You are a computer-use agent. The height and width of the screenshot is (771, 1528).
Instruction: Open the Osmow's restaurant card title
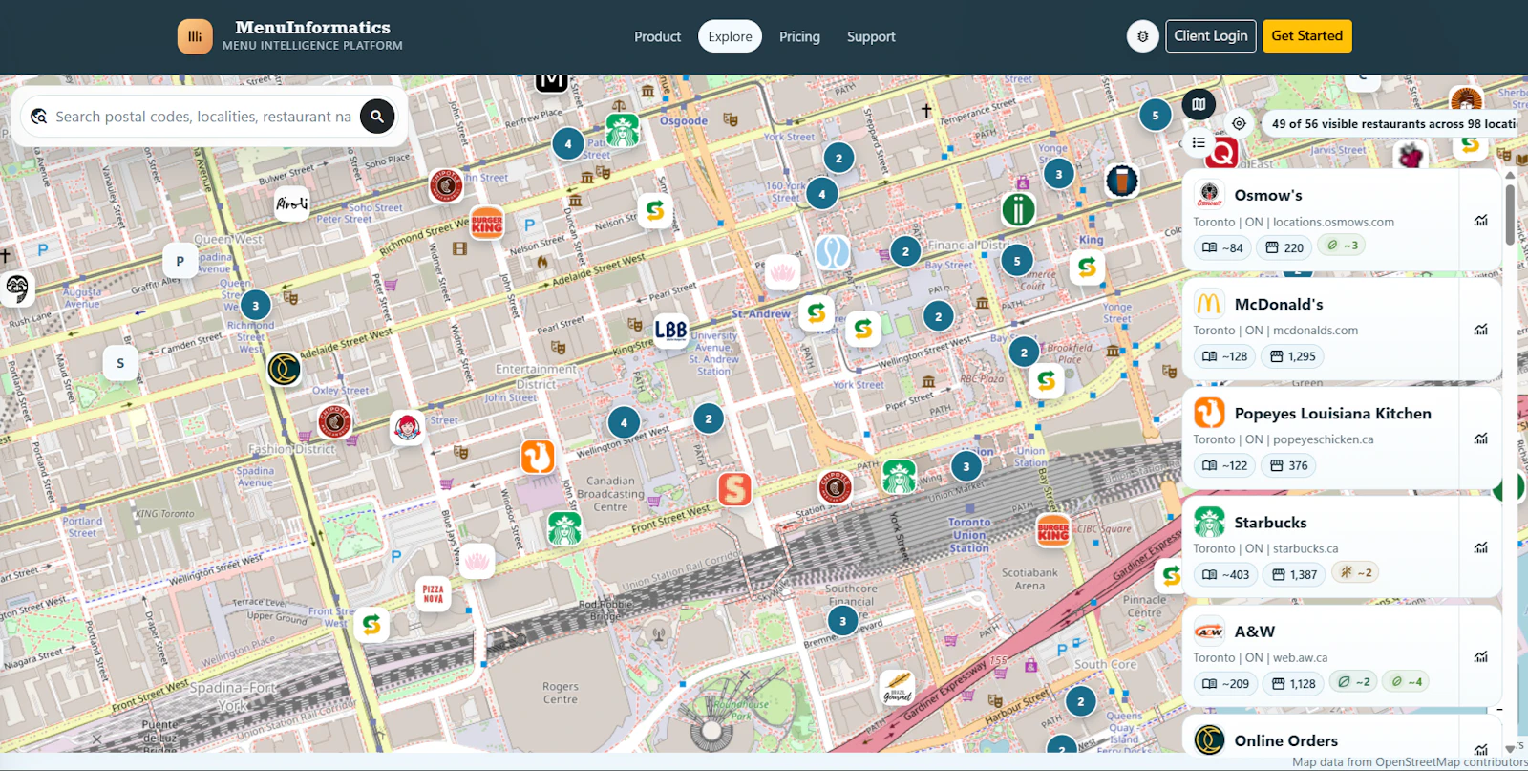1267,195
